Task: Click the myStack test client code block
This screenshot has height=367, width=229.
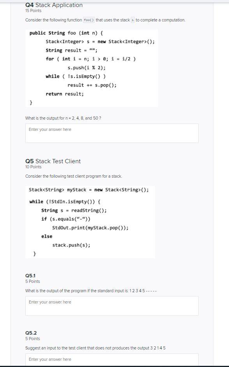Action: click(90, 222)
